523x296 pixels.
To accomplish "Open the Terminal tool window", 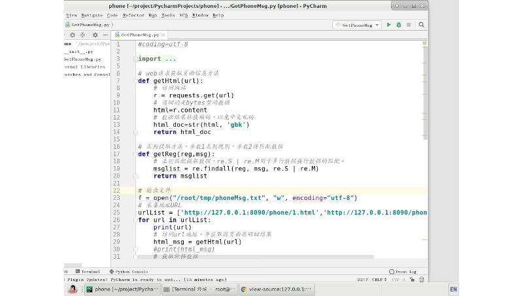I will click(x=88, y=272).
